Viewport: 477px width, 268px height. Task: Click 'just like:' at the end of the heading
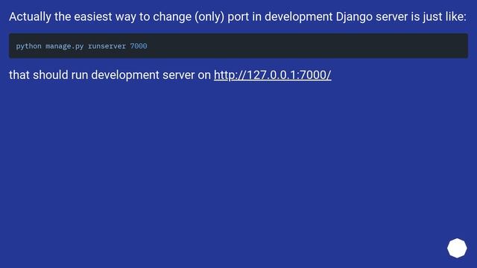(444, 16)
